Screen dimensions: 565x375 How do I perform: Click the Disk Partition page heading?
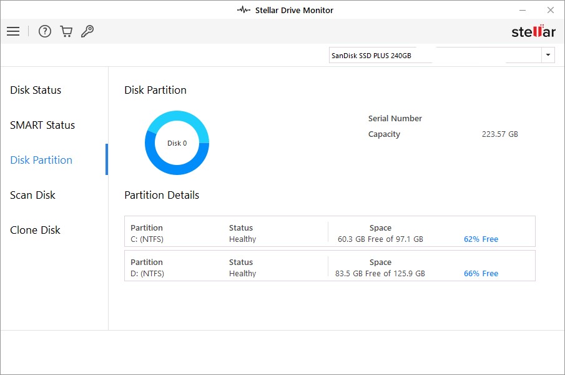click(155, 90)
